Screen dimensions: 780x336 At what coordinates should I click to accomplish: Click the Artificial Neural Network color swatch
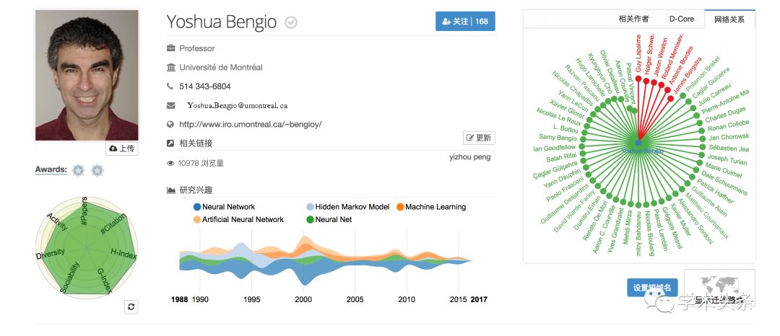[197, 219]
